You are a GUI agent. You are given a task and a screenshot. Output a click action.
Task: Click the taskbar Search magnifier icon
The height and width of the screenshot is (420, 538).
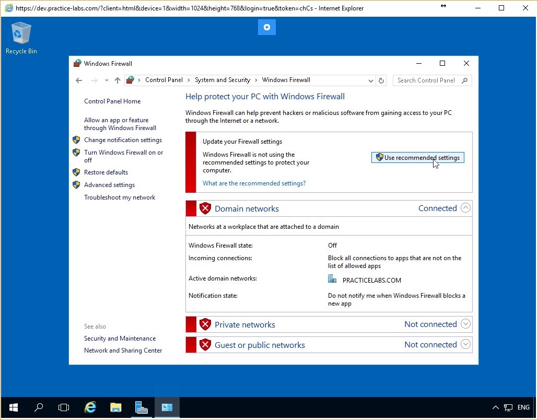pos(39,407)
